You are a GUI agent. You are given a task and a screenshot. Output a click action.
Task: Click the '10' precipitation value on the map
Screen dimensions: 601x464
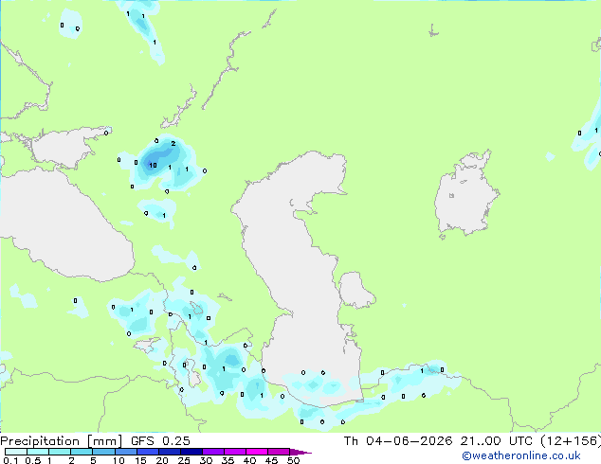tap(153, 166)
